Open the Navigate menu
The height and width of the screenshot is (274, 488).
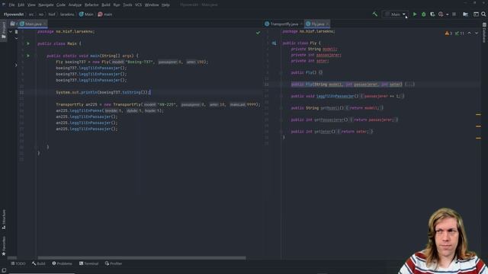pos(46,5)
